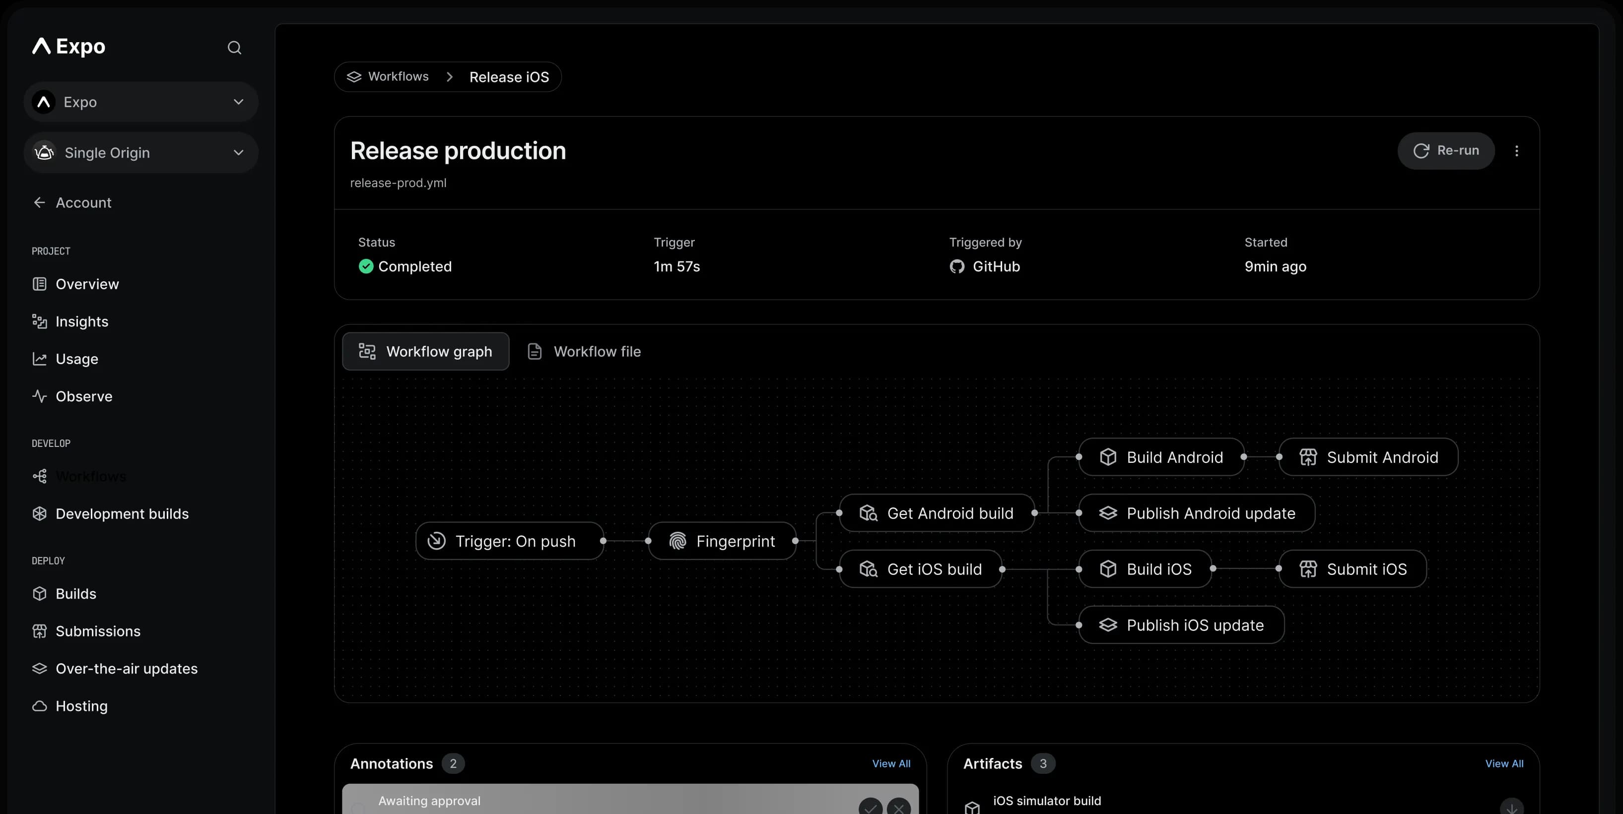
Task: Click the Annotations count badge 2
Action: 453,763
